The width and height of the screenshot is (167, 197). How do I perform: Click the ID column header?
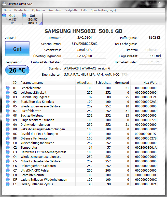tap(15, 82)
